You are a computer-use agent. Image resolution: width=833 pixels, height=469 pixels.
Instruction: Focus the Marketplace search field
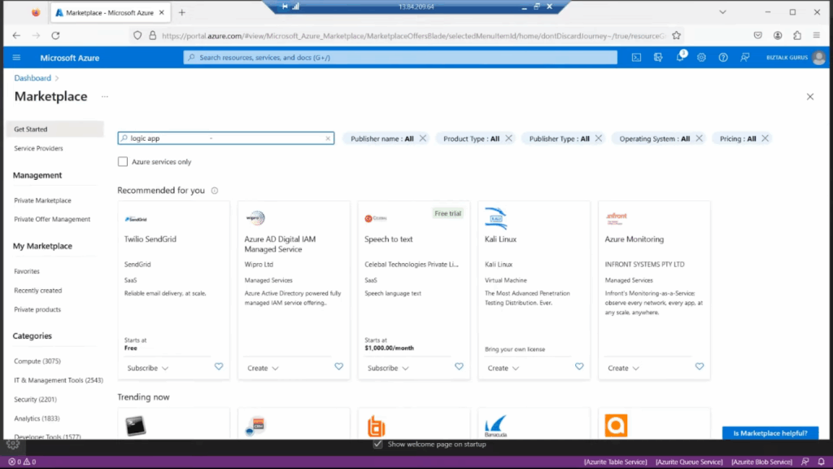click(x=226, y=138)
